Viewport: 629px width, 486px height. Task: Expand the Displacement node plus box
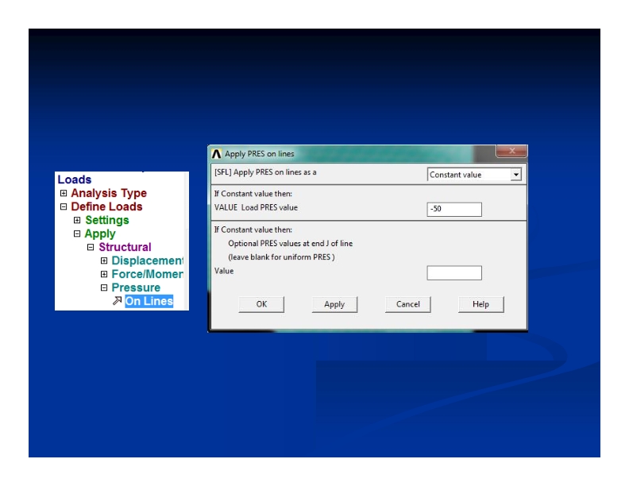click(103, 260)
